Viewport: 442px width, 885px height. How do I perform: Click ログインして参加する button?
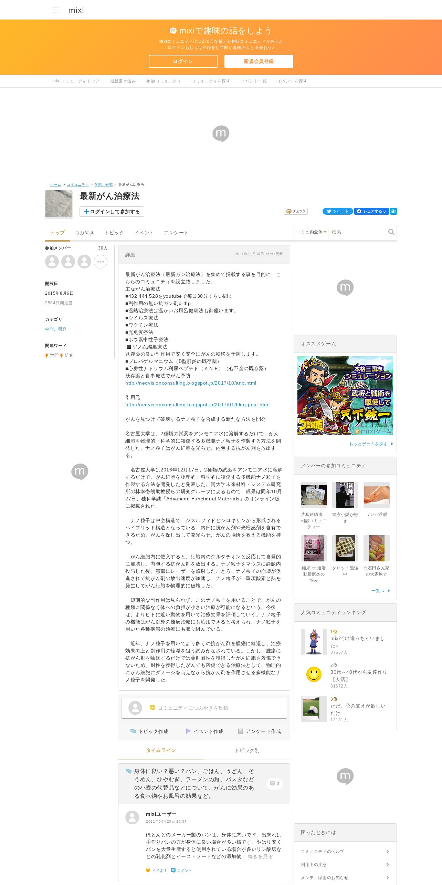point(112,212)
